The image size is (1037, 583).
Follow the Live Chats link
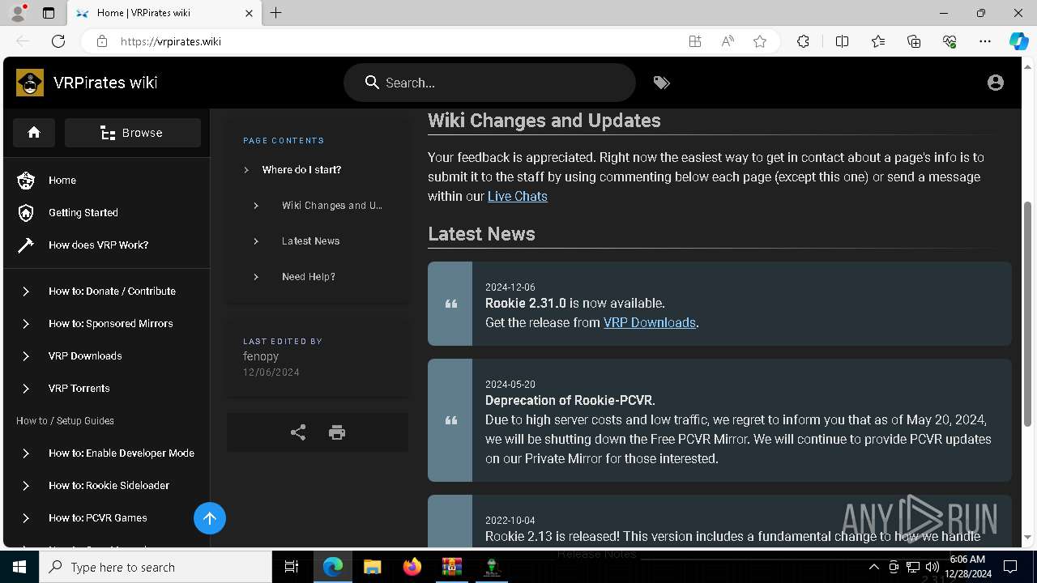tap(518, 196)
